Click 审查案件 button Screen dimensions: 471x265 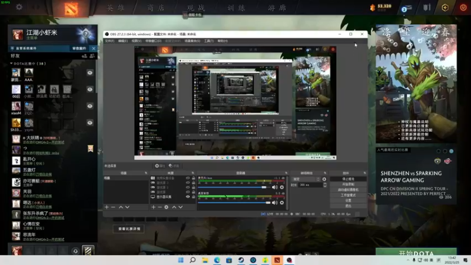(x=79, y=48)
